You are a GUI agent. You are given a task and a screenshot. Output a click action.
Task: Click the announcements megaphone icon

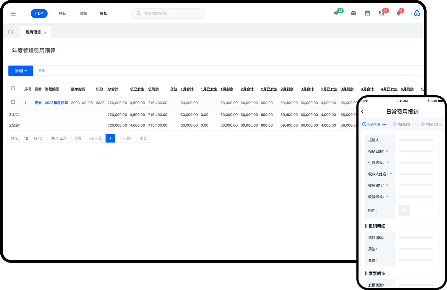336,13
